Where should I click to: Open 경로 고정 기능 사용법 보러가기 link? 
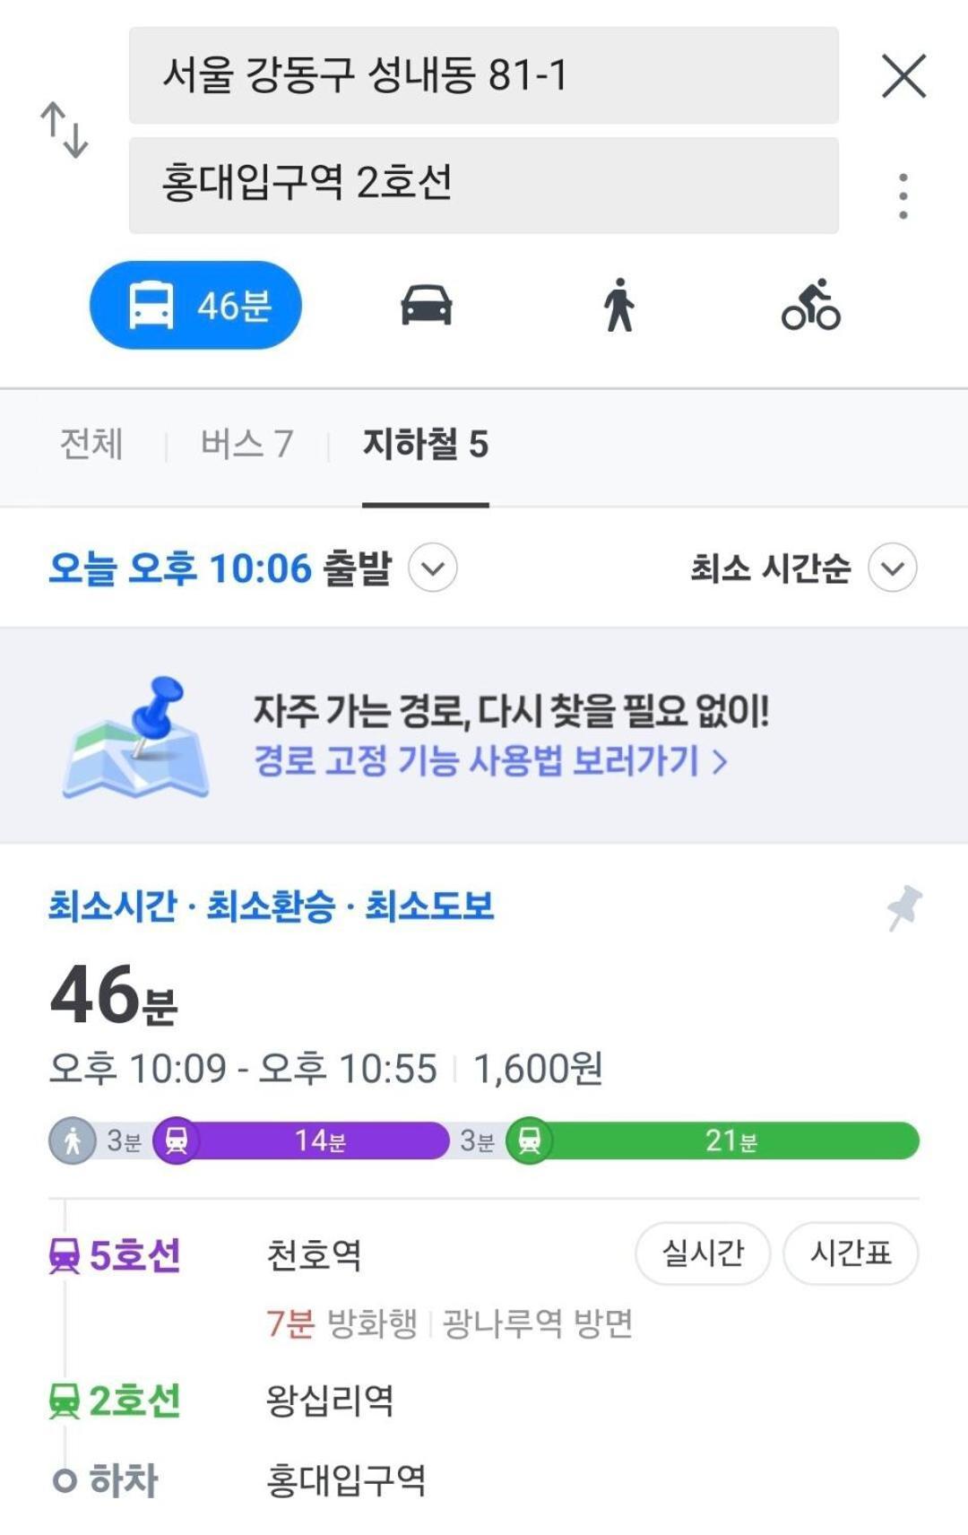coord(490,761)
